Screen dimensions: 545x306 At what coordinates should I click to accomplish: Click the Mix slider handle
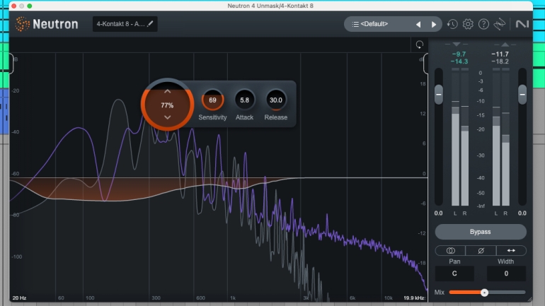(484, 292)
